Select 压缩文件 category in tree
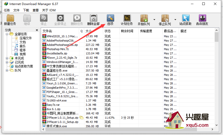Image resolution: width=223 pixels, height=135 pixels. click(x=26, y=38)
